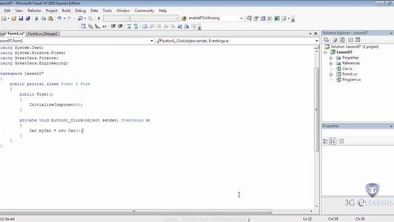Click Solution Explorer's Properties toolbar icon

(x=326, y=39)
